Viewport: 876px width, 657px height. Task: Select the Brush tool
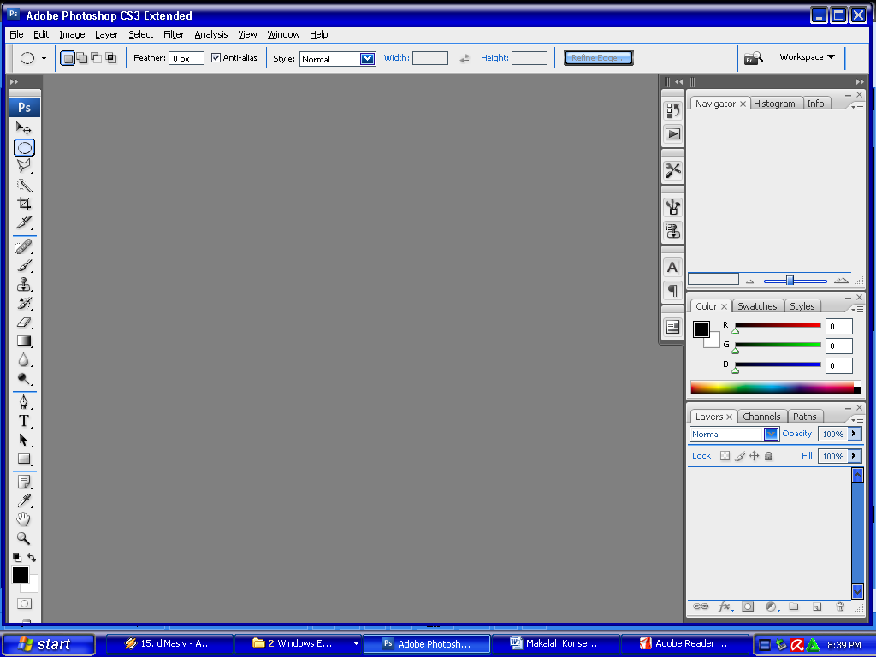24,265
